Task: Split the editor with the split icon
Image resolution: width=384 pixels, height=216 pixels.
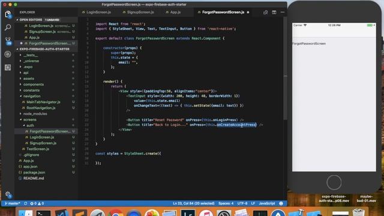Action: pos(274,12)
